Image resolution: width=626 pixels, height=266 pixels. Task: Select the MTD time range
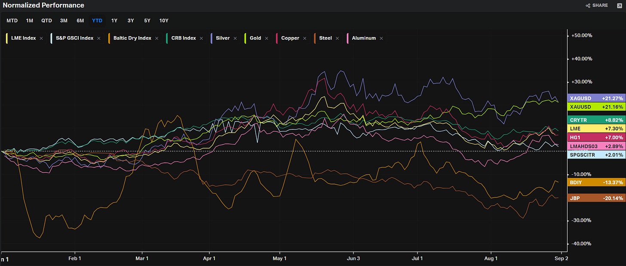[12, 21]
